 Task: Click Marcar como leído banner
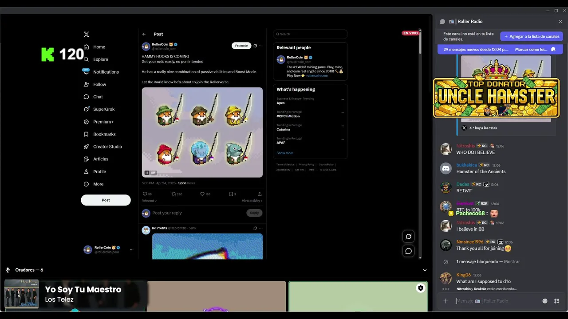tap(535, 50)
